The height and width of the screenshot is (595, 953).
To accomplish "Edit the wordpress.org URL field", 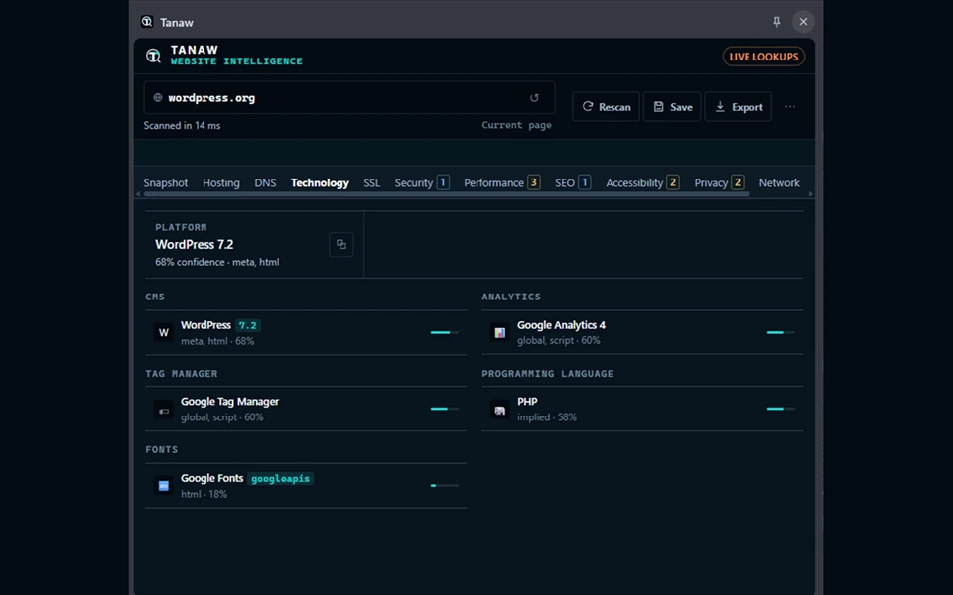I will [349, 98].
